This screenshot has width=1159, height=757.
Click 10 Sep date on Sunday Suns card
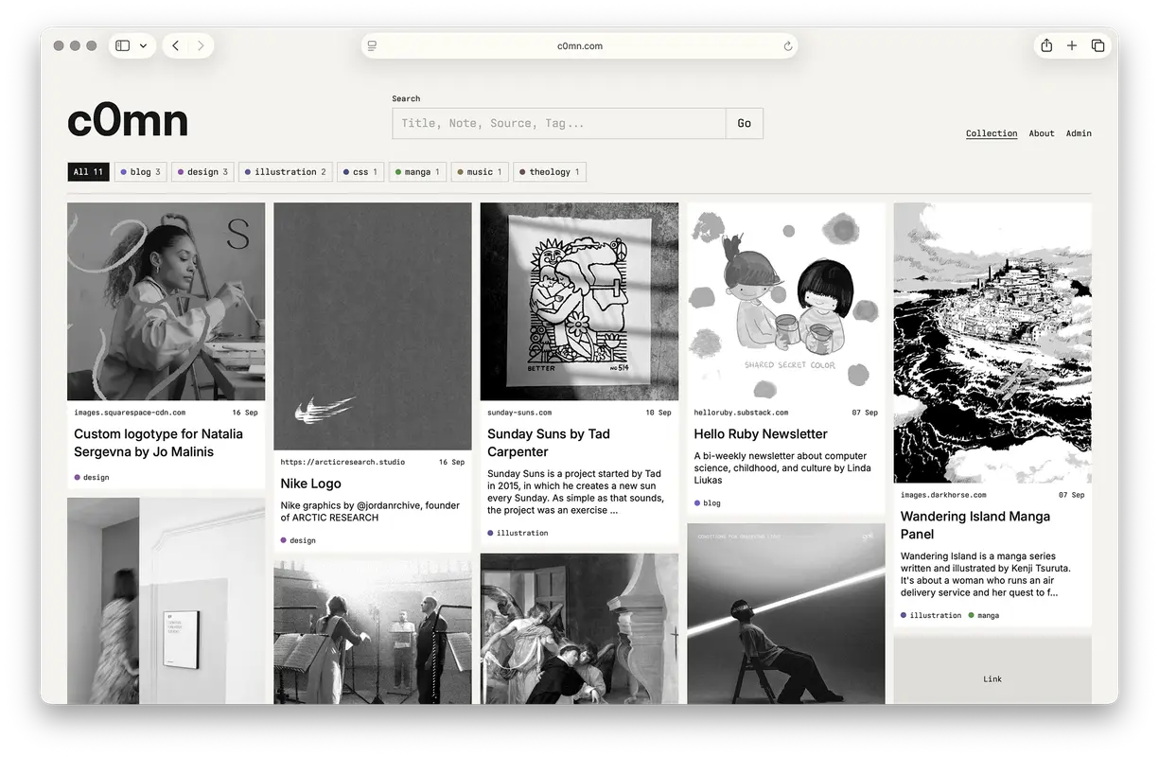coord(659,413)
